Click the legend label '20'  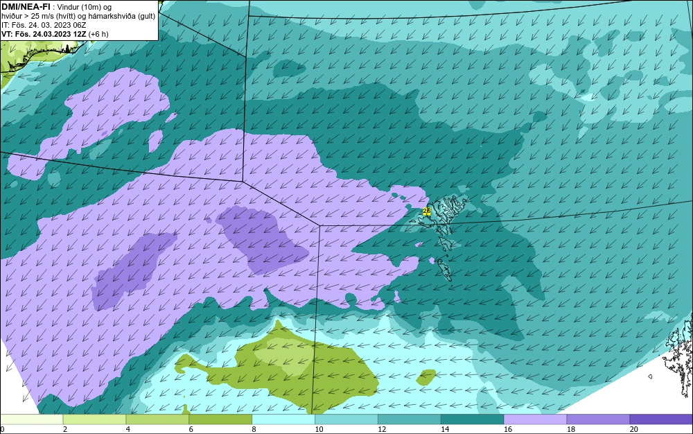coord(634,429)
